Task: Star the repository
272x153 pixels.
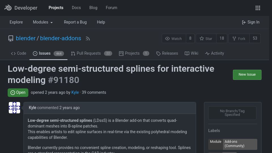Action: pyautogui.click(x=206, y=38)
